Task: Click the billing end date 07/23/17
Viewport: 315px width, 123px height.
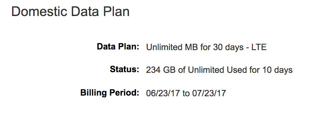Action: pos(209,93)
